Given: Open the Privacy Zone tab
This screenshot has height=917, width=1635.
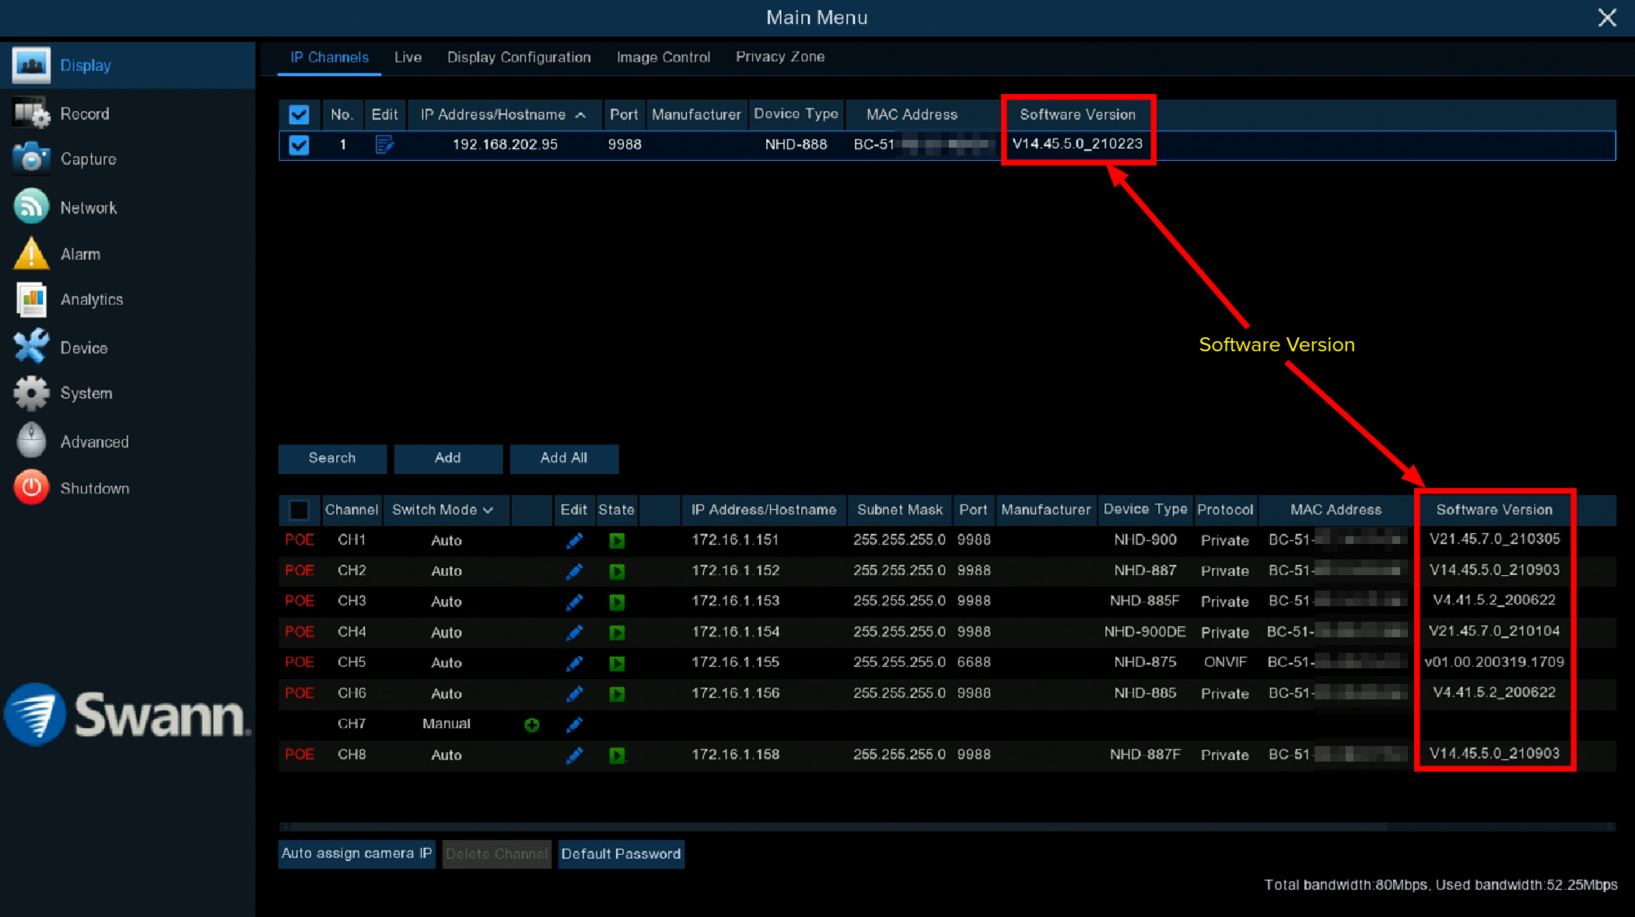Looking at the screenshot, I should click(779, 57).
